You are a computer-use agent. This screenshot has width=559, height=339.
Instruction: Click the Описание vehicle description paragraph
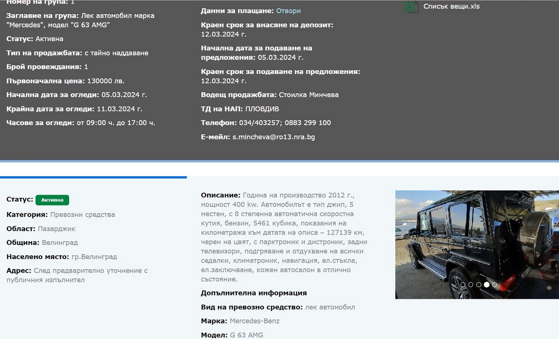[284, 237]
